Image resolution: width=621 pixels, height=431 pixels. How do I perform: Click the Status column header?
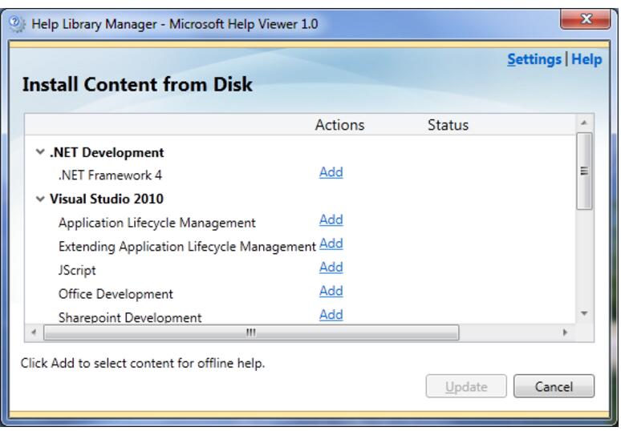[x=448, y=125]
